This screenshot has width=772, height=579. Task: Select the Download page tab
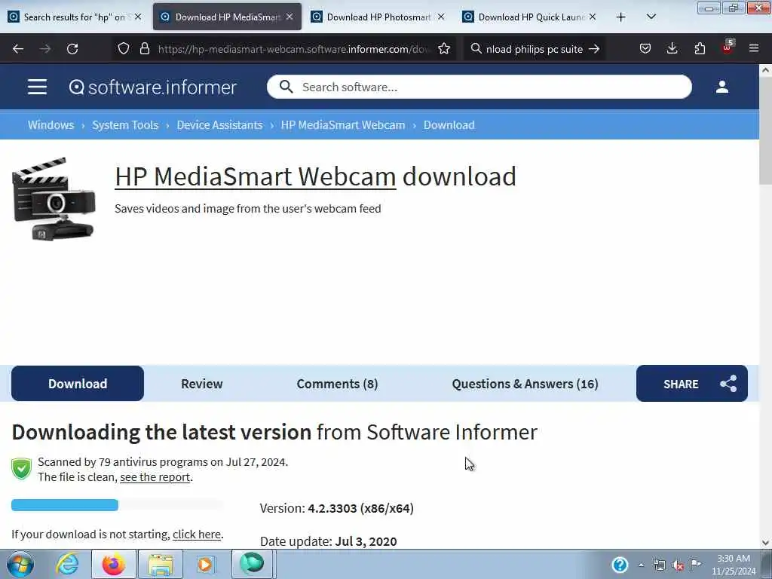(78, 384)
